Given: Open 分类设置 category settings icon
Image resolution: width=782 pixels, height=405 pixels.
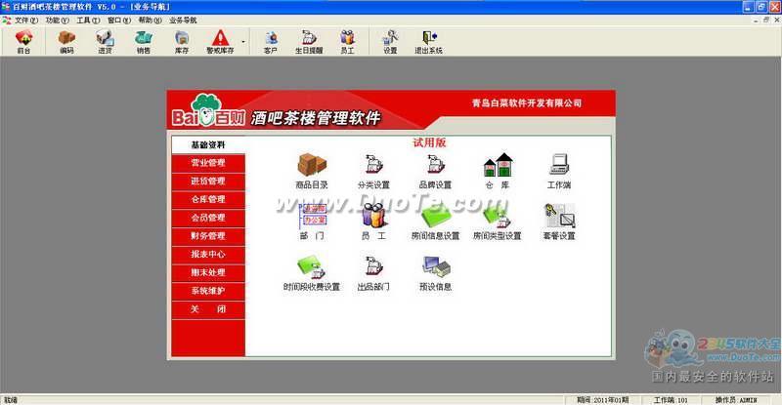Looking at the screenshot, I should tap(373, 171).
